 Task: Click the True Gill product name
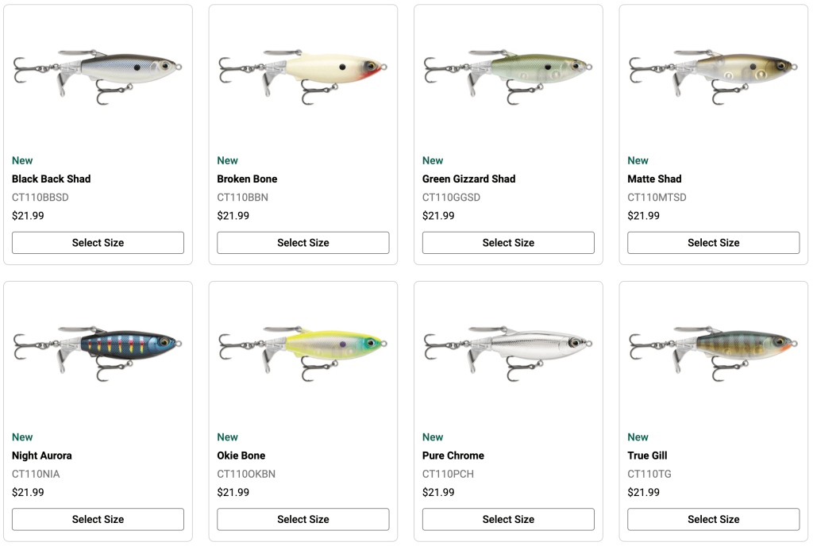click(647, 456)
